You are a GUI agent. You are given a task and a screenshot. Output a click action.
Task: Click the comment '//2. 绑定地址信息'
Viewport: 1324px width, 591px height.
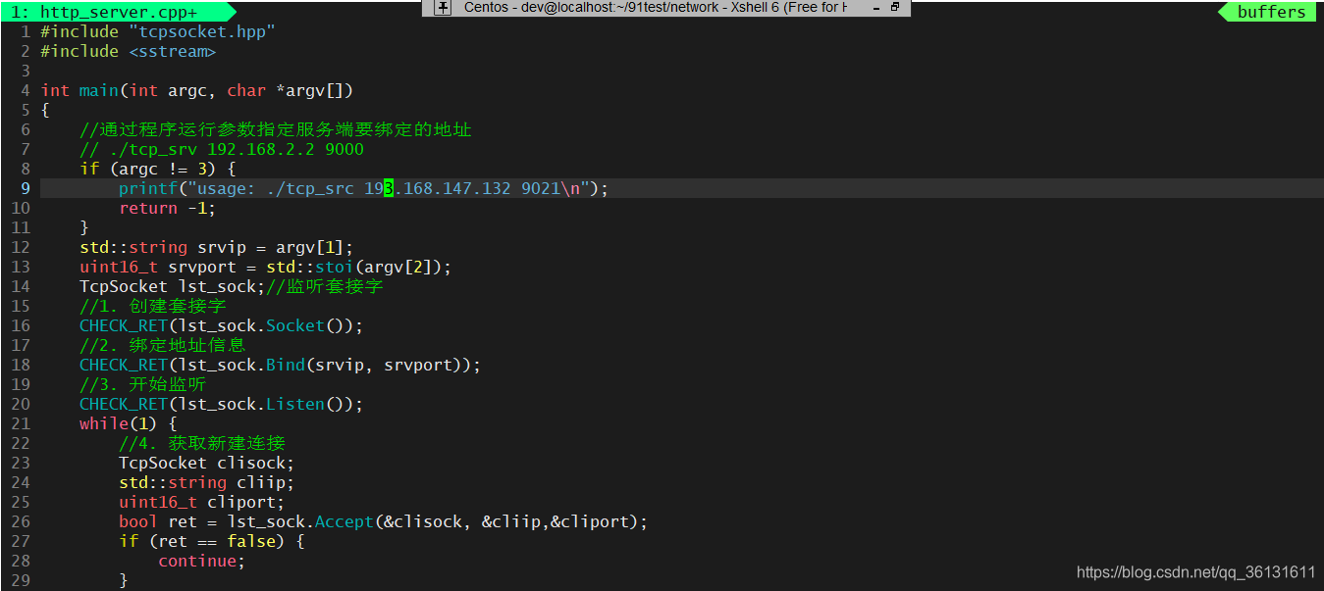click(163, 345)
